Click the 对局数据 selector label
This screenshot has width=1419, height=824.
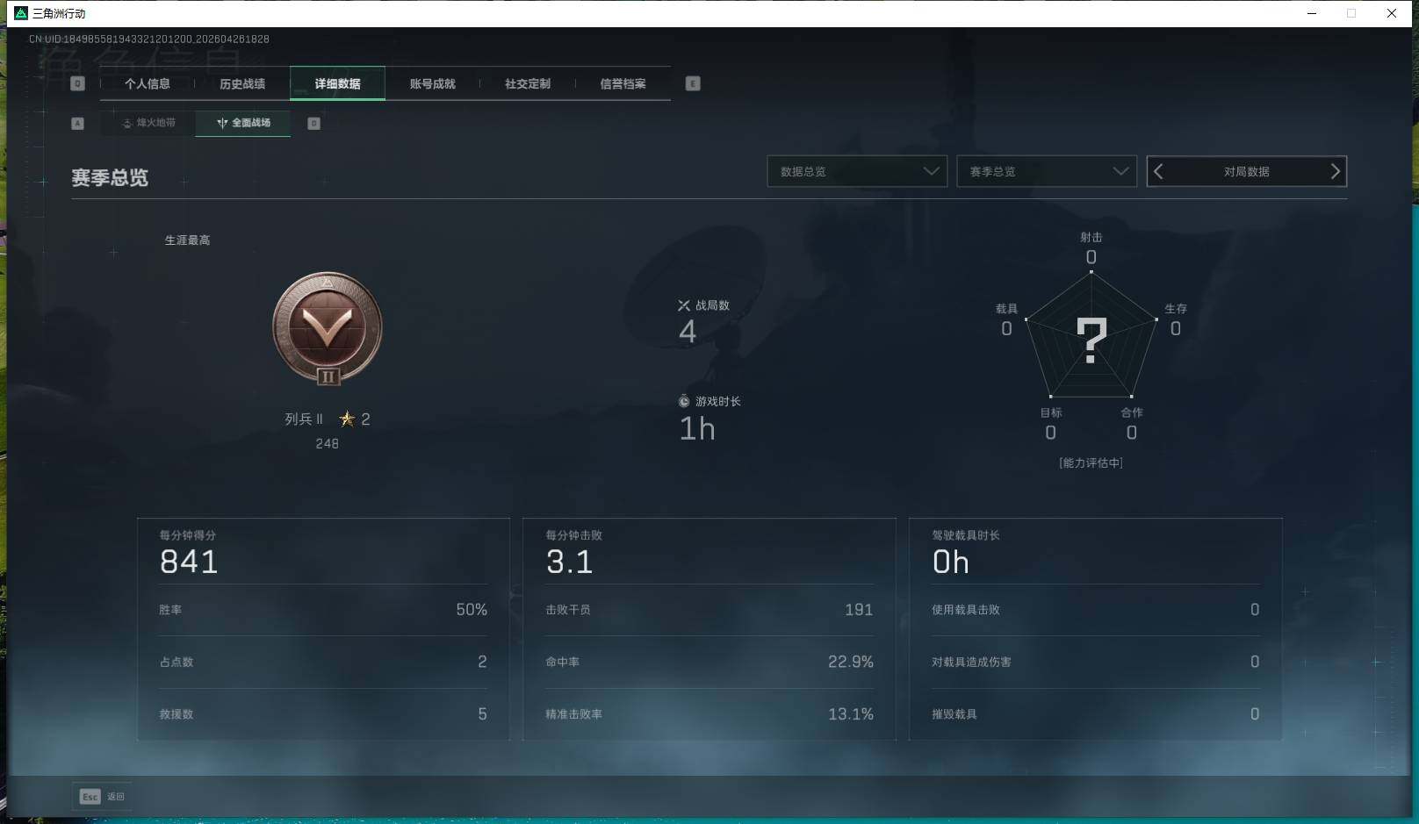1246,171
